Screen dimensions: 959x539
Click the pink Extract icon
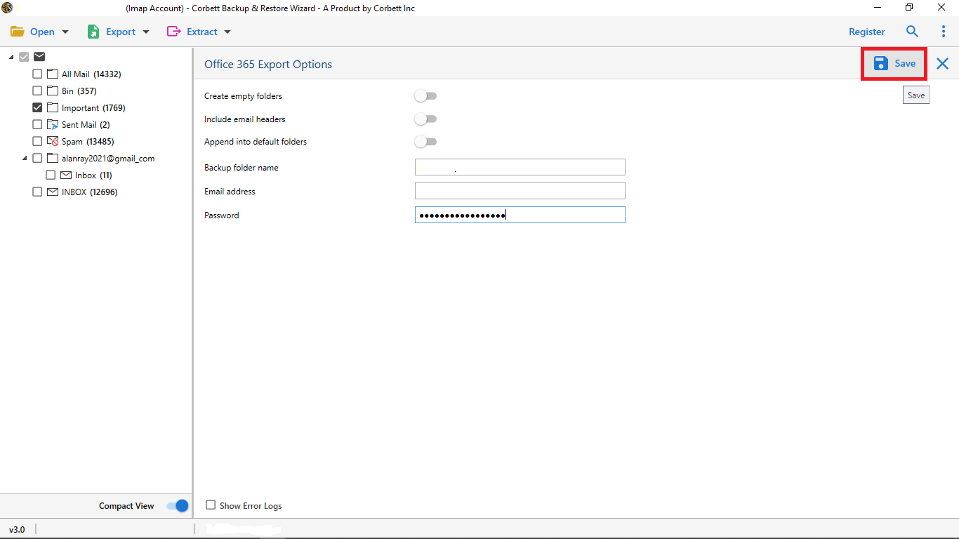[173, 32]
